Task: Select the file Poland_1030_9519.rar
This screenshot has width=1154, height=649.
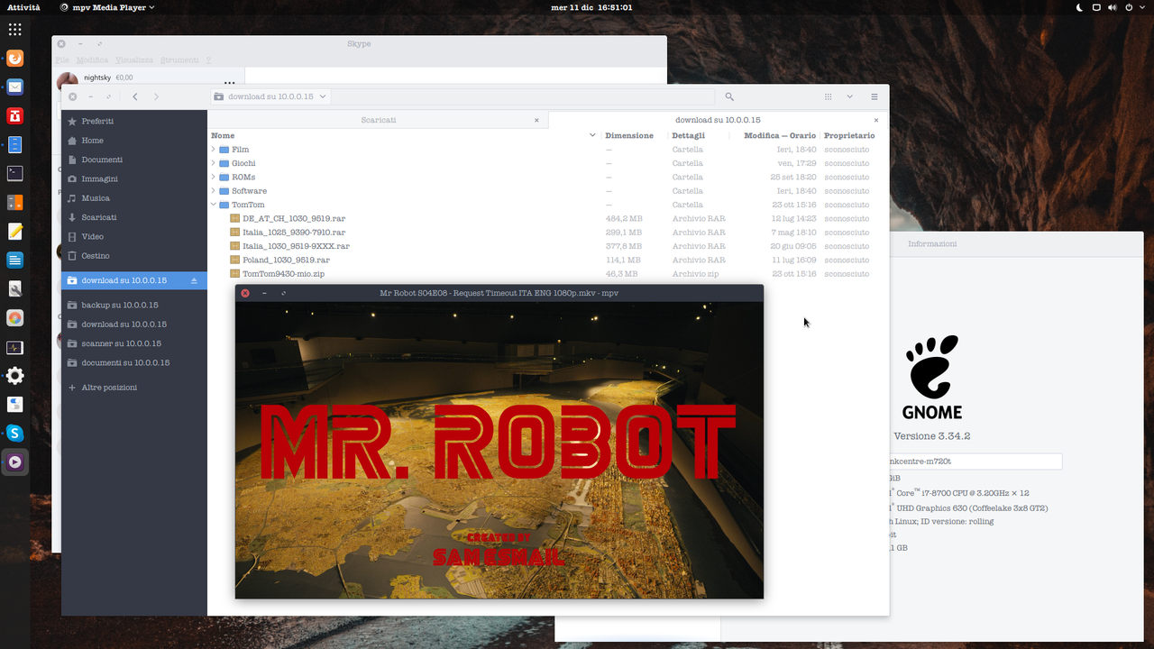Action: 286,260
